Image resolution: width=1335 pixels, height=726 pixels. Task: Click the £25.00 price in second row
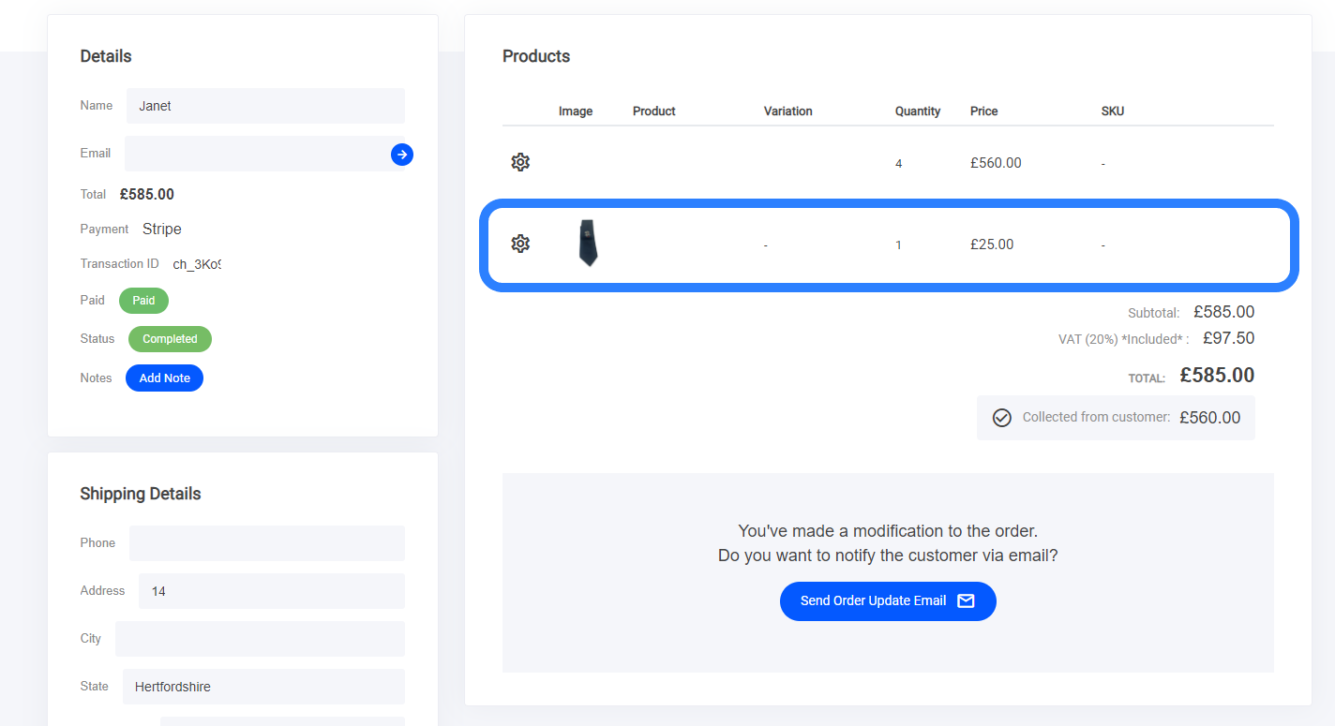tap(991, 244)
